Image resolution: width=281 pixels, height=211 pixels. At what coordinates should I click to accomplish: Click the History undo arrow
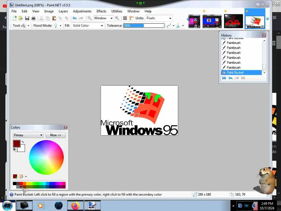click(x=230, y=78)
